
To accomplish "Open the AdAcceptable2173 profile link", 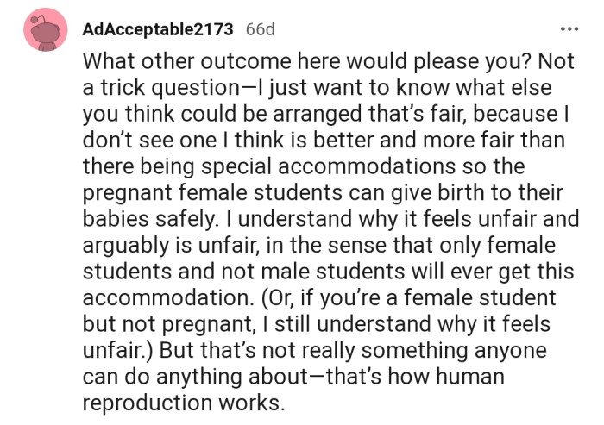I will click(158, 28).
